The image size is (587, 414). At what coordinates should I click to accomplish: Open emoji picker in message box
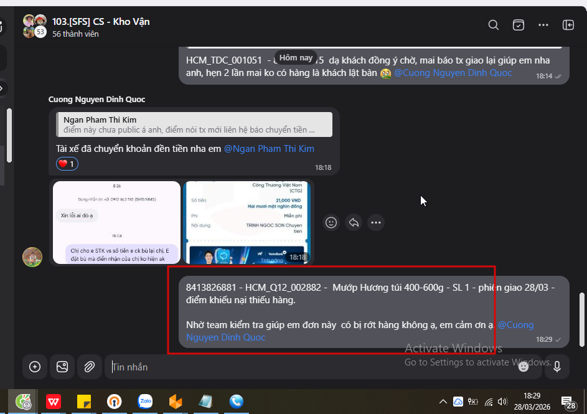[524, 367]
